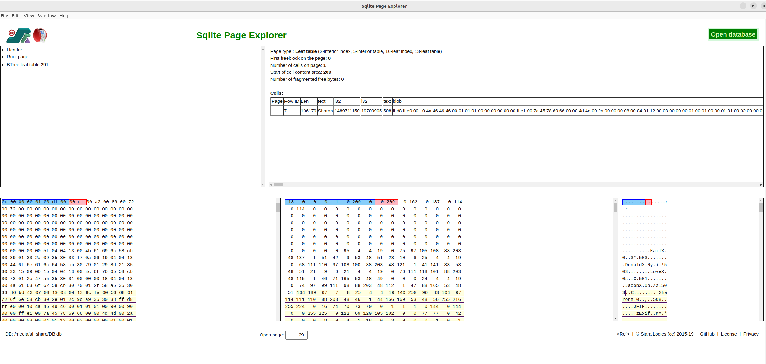This screenshot has height=364, width=766.
Task: Click up arrow of decimal pane scrollbar
Action: (x=615, y=201)
